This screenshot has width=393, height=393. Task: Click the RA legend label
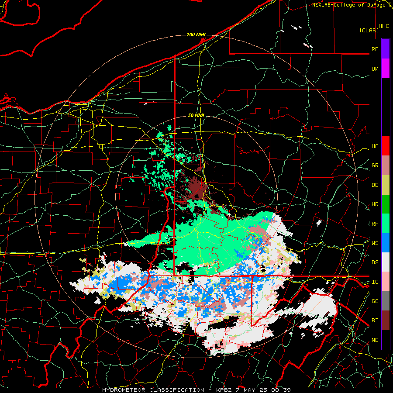click(x=375, y=224)
